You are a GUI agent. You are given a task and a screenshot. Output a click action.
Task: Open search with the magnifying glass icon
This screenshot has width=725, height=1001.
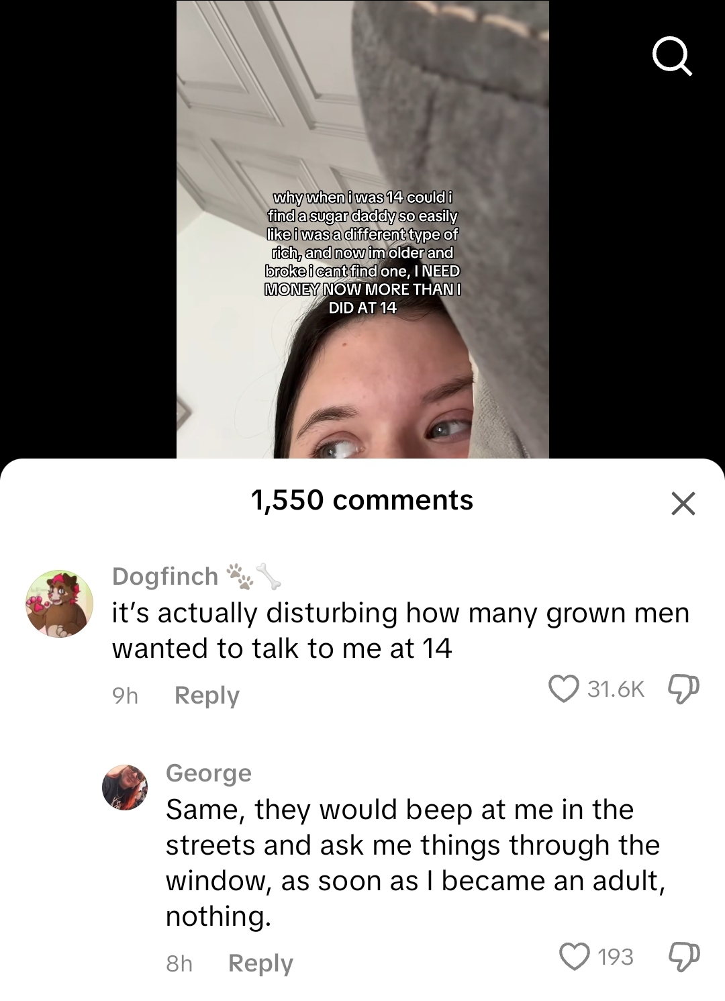[x=672, y=56]
